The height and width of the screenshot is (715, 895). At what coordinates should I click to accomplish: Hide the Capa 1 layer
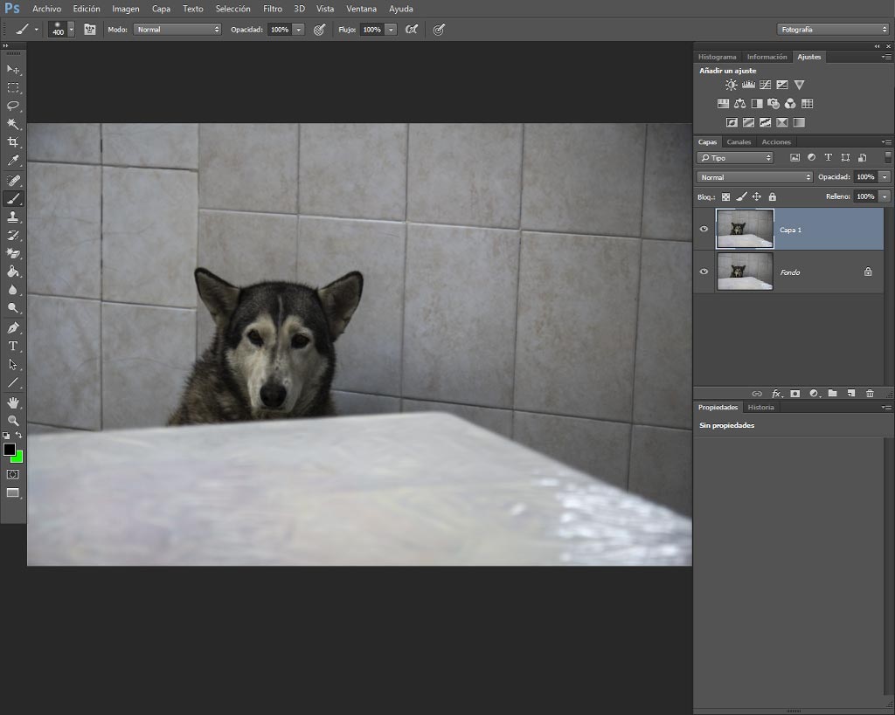tap(704, 230)
